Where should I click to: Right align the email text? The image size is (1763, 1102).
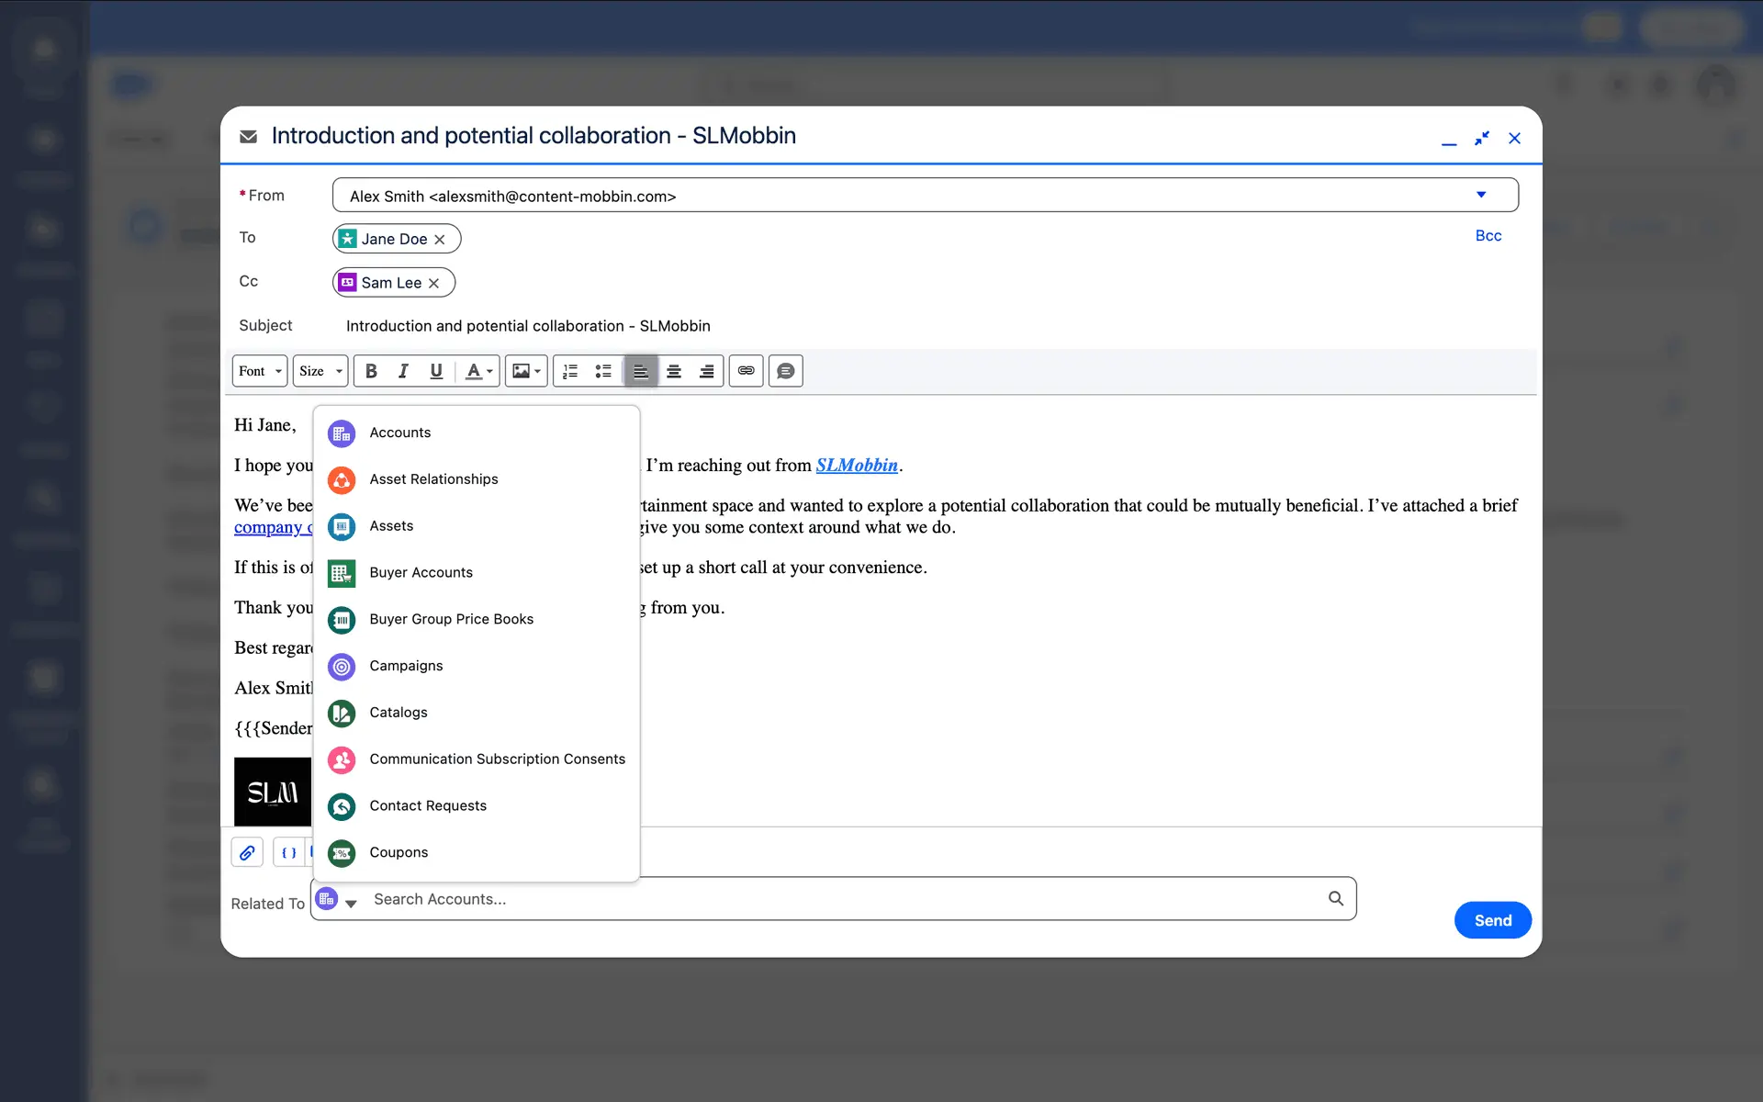pos(706,371)
